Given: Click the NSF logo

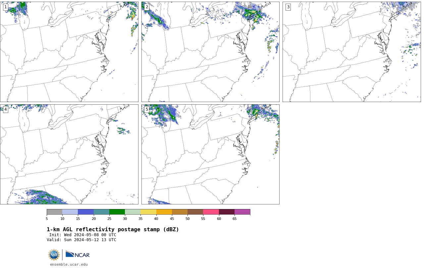Looking at the screenshot, I should pos(54,255).
